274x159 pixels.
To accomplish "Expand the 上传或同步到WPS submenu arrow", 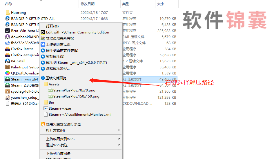I will (119, 139).
